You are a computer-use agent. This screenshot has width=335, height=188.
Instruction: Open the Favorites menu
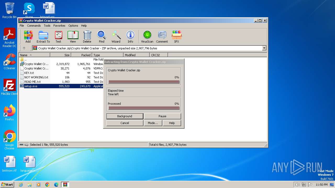[x=59, y=26]
